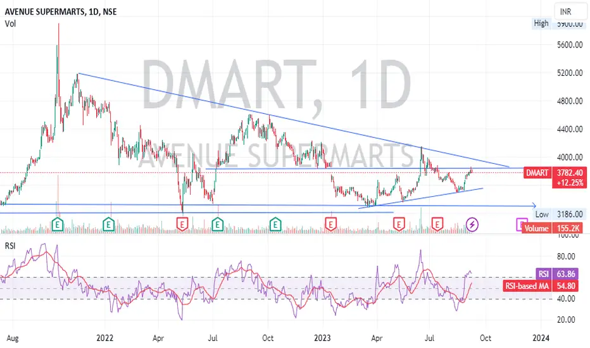Click the green E earnings marker above the first Jul label
This screenshot has width=590, height=348.
point(218,225)
